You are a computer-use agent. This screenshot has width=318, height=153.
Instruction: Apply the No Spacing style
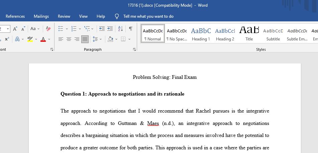[177, 33]
